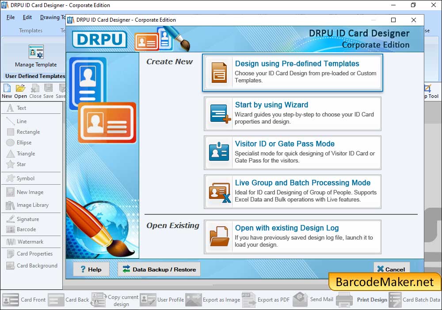Open Card Properties in sidebar
442x310 pixels.
[30, 253]
